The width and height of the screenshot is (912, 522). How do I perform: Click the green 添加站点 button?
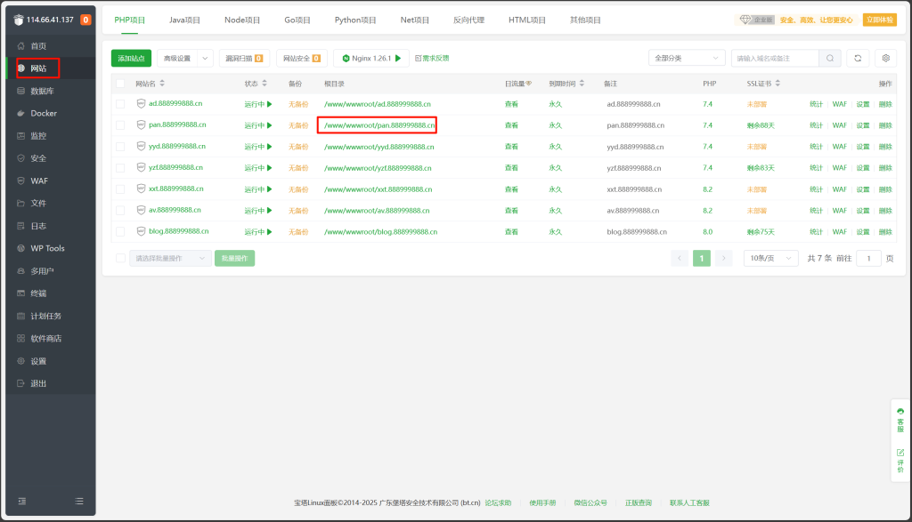pos(131,59)
